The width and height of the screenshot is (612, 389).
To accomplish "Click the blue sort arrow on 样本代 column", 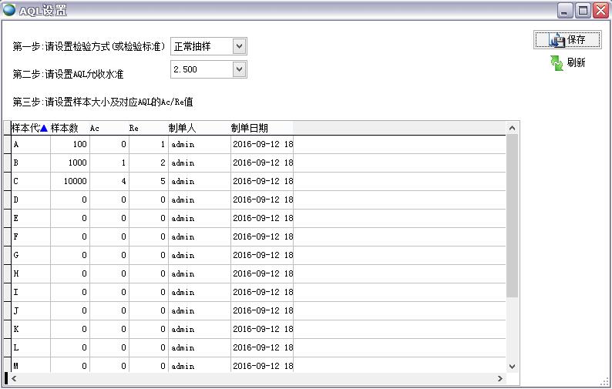I will click(x=44, y=129).
